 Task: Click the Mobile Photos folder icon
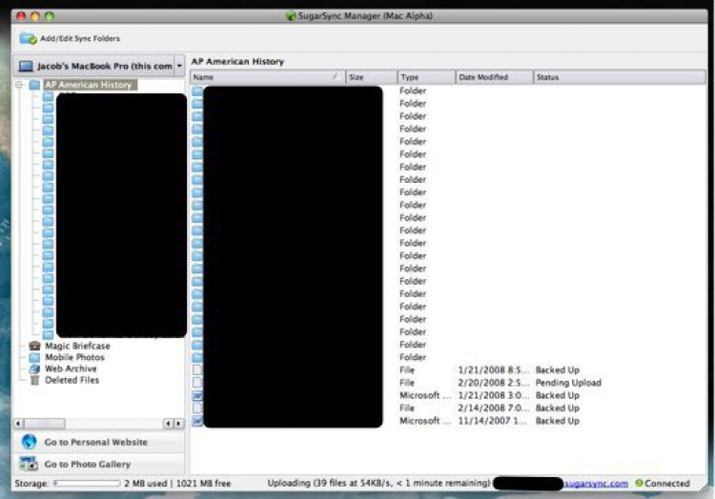(x=34, y=357)
